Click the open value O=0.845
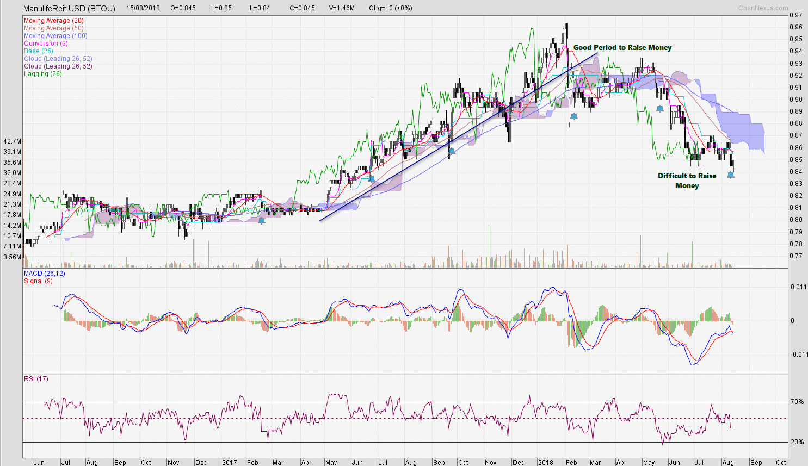 pyautogui.click(x=183, y=8)
